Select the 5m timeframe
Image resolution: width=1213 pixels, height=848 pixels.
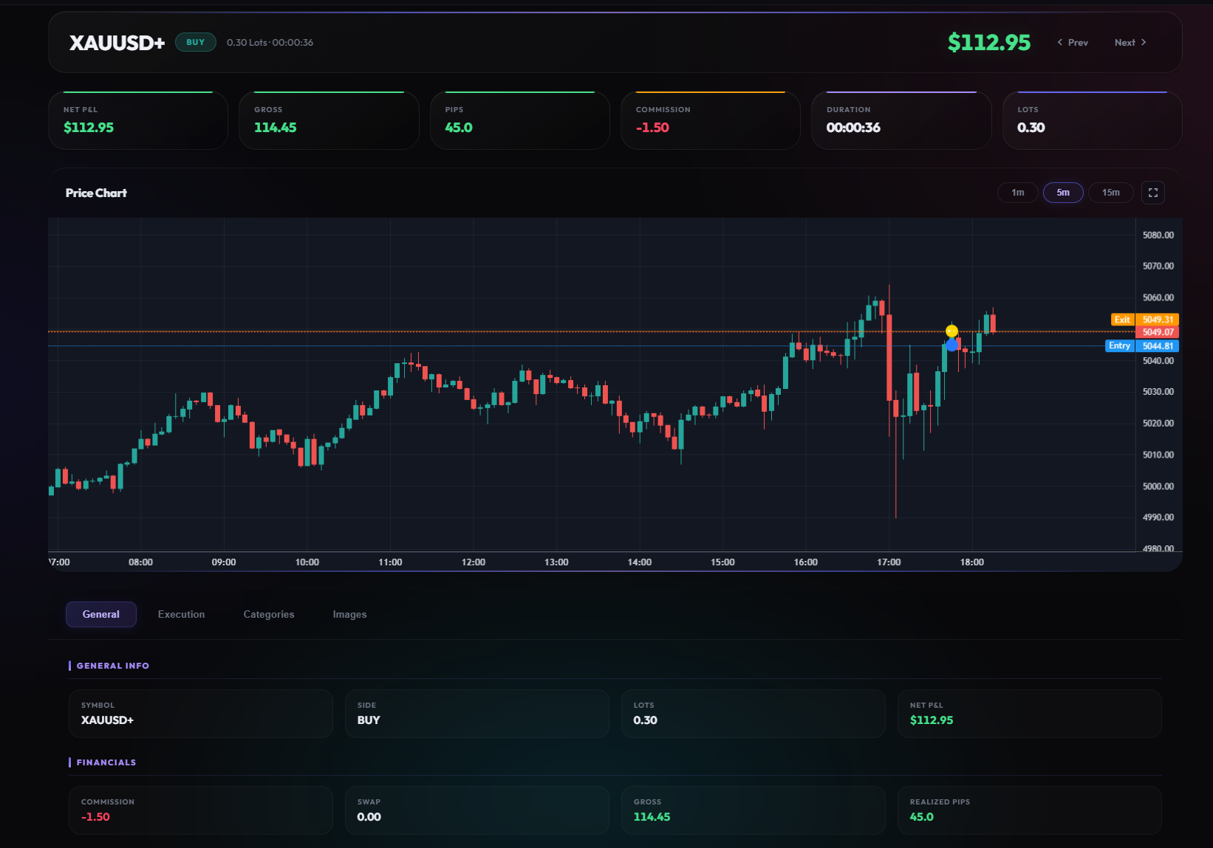pyautogui.click(x=1062, y=193)
